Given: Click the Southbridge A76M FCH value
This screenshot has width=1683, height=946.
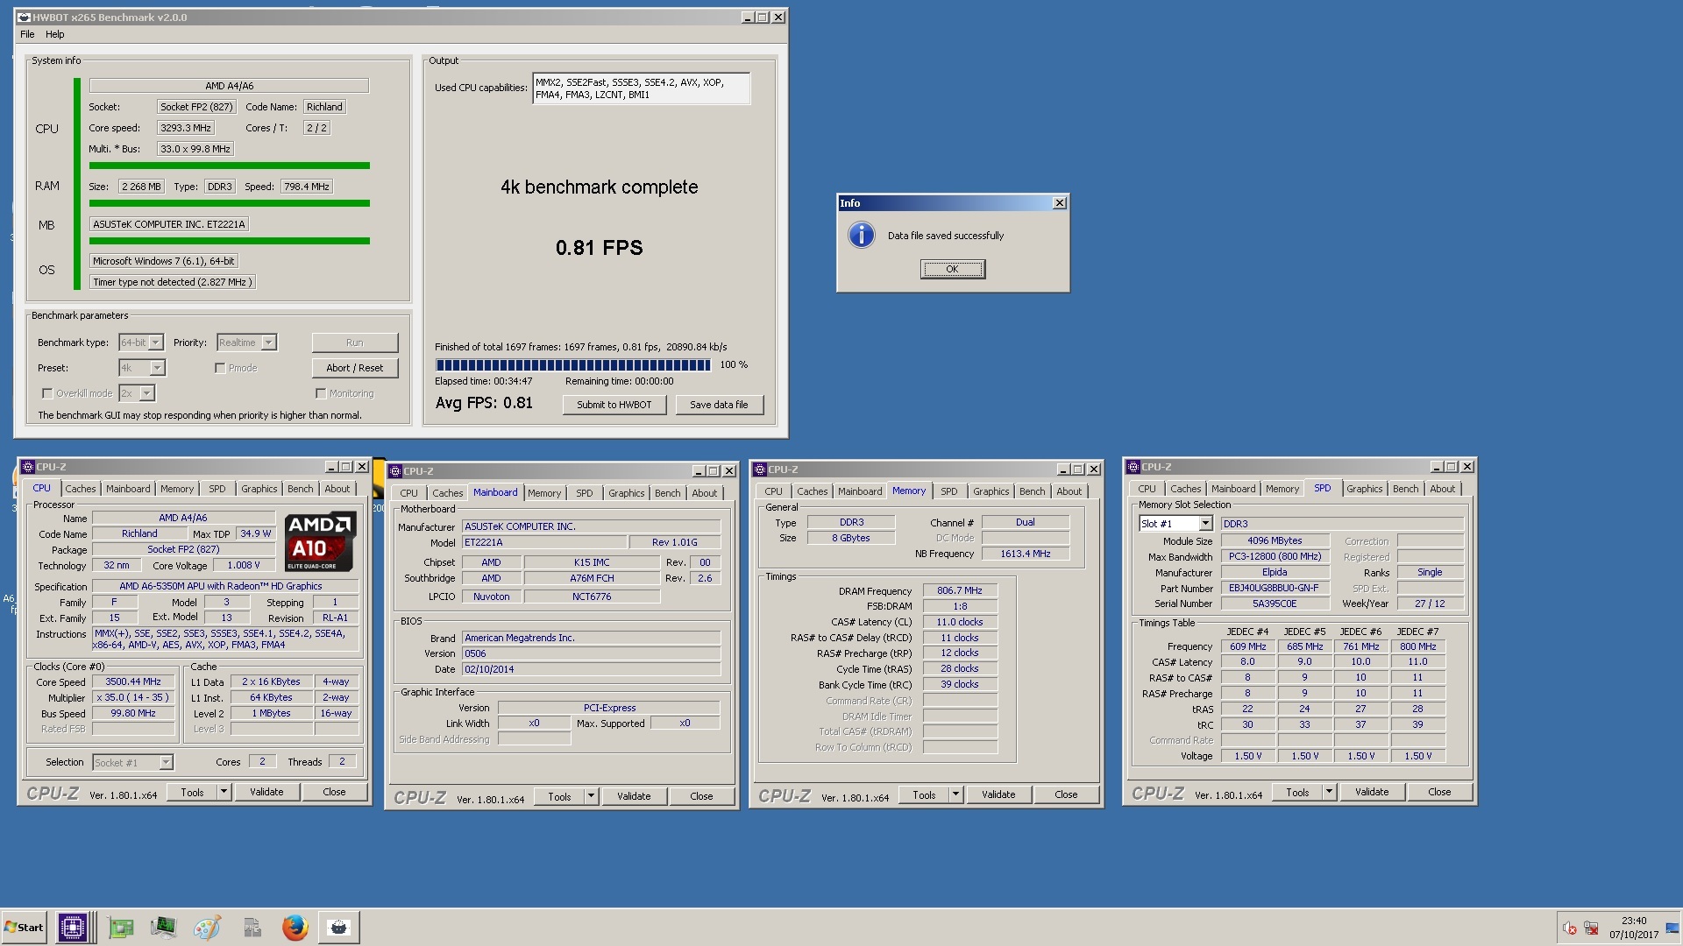Looking at the screenshot, I should [x=592, y=578].
